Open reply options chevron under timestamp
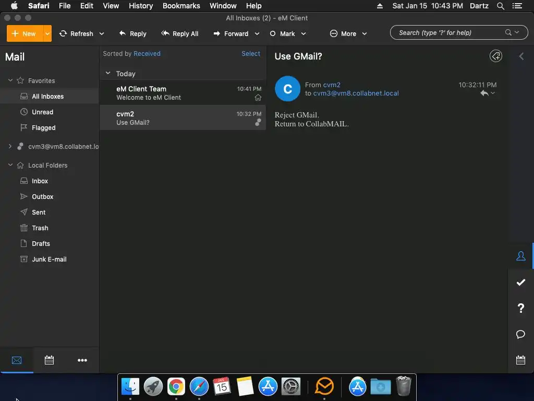 click(493, 93)
